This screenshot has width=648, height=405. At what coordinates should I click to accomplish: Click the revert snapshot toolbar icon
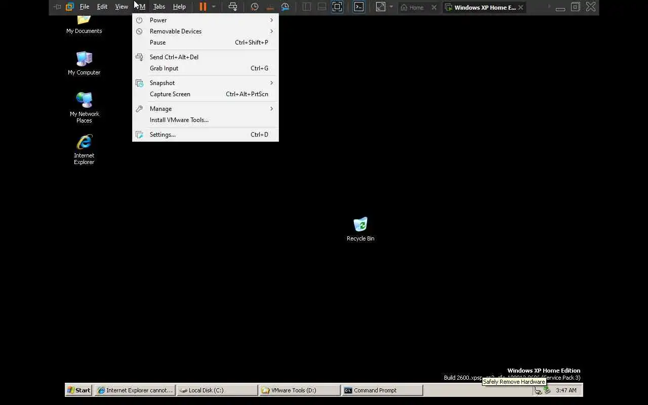tap(270, 7)
